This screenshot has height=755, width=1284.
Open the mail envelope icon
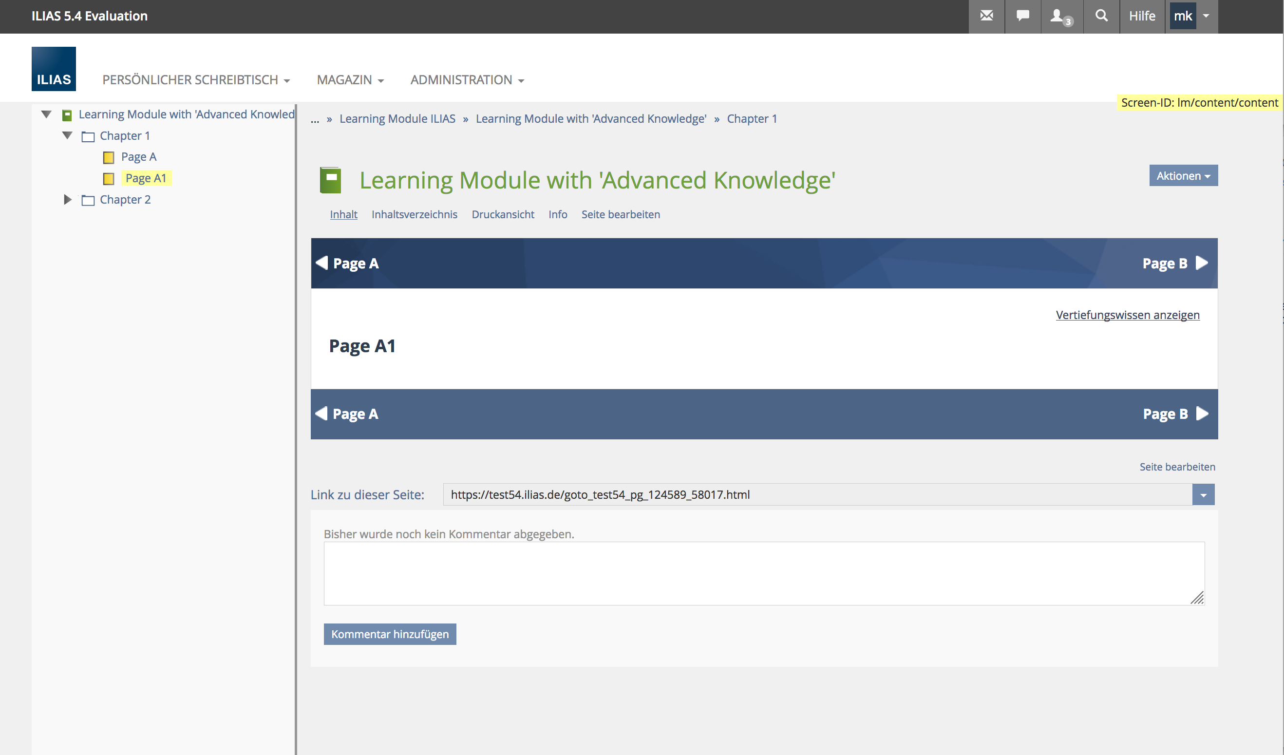pyautogui.click(x=986, y=16)
